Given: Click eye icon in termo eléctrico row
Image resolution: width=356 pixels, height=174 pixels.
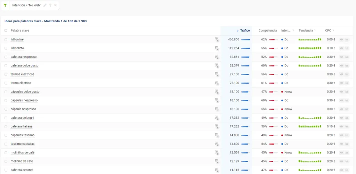Looking at the screenshot, I should (x=341, y=83).
